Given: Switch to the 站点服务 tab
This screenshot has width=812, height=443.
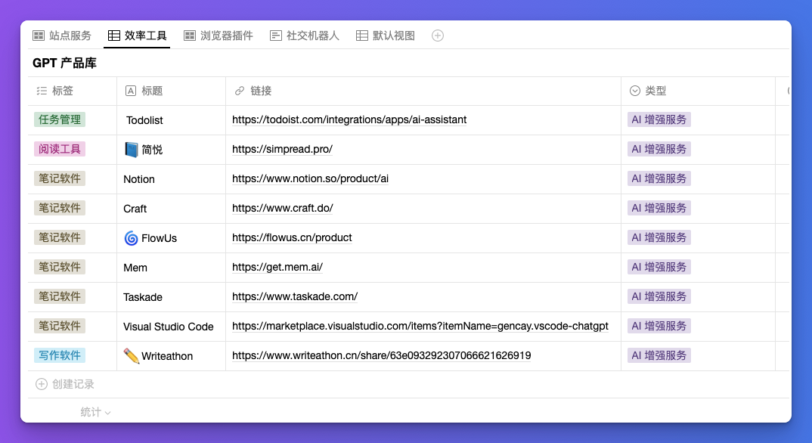Looking at the screenshot, I should 62,36.
